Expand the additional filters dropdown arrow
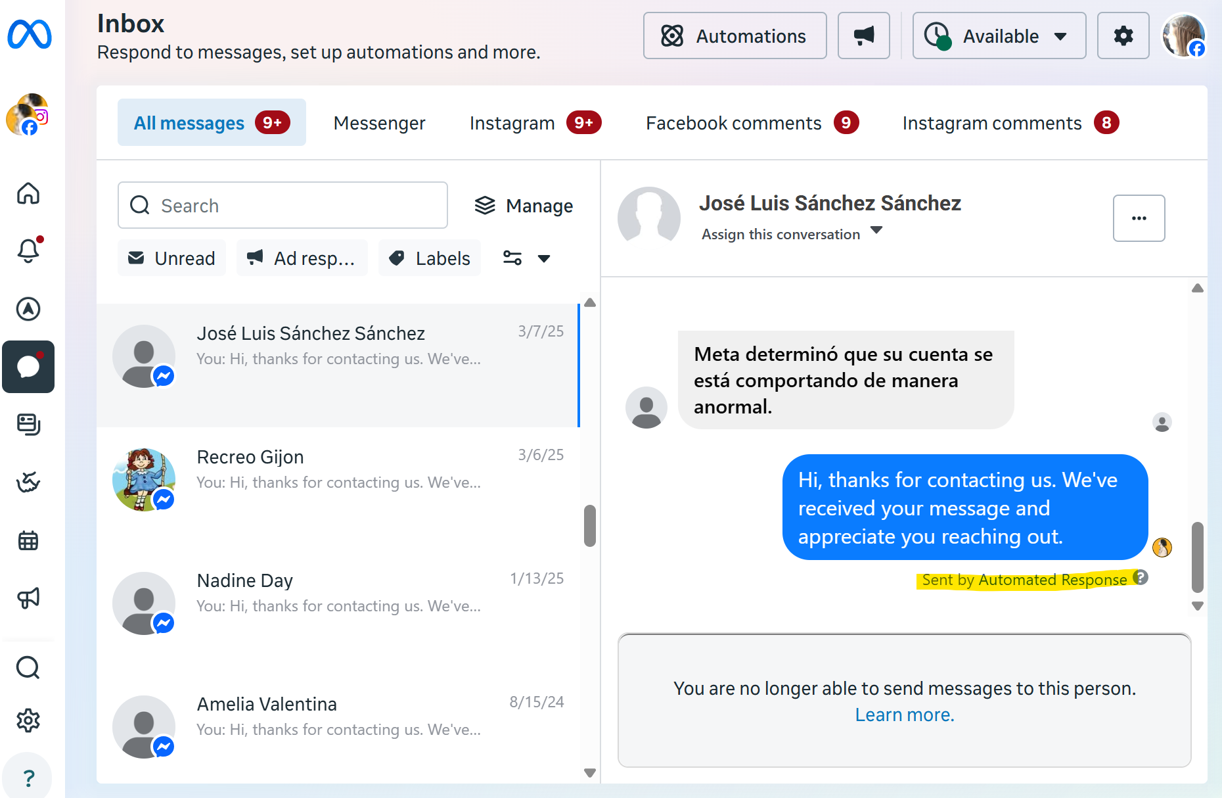 tap(544, 258)
